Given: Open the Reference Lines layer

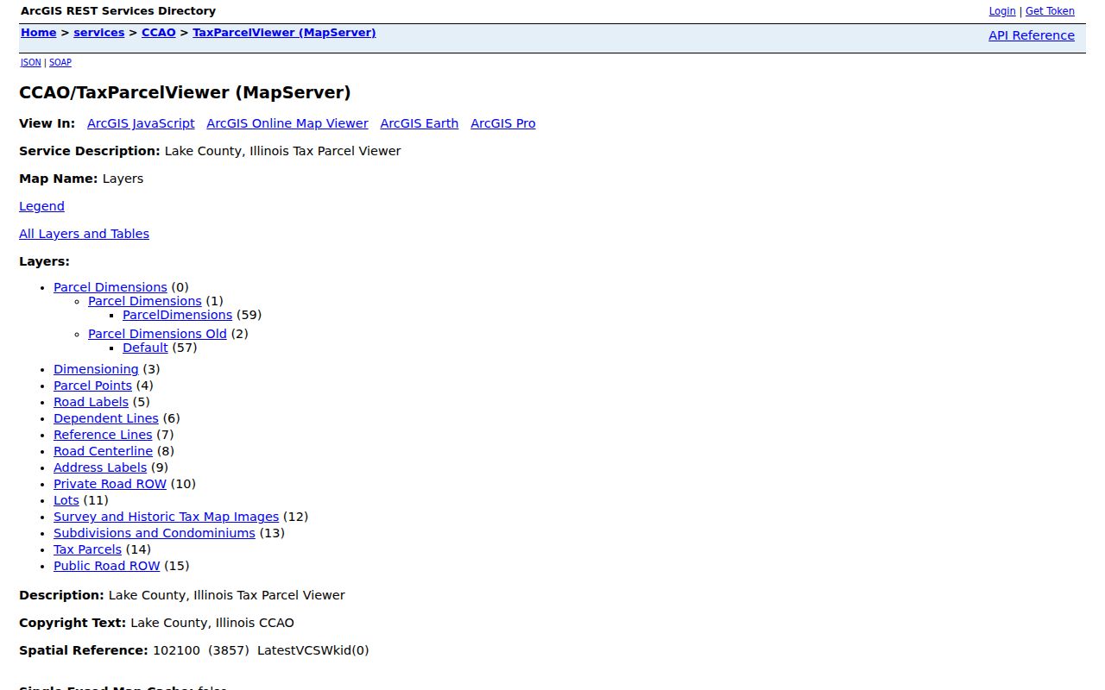Looking at the screenshot, I should coord(103,435).
